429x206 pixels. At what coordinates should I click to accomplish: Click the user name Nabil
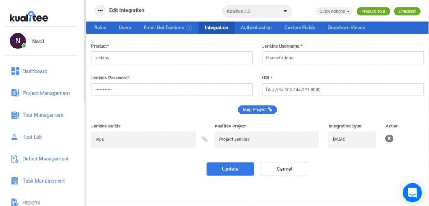coord(38,41)
